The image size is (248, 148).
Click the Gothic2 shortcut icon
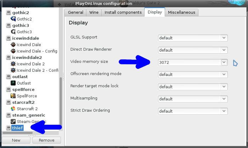point(13,19)
